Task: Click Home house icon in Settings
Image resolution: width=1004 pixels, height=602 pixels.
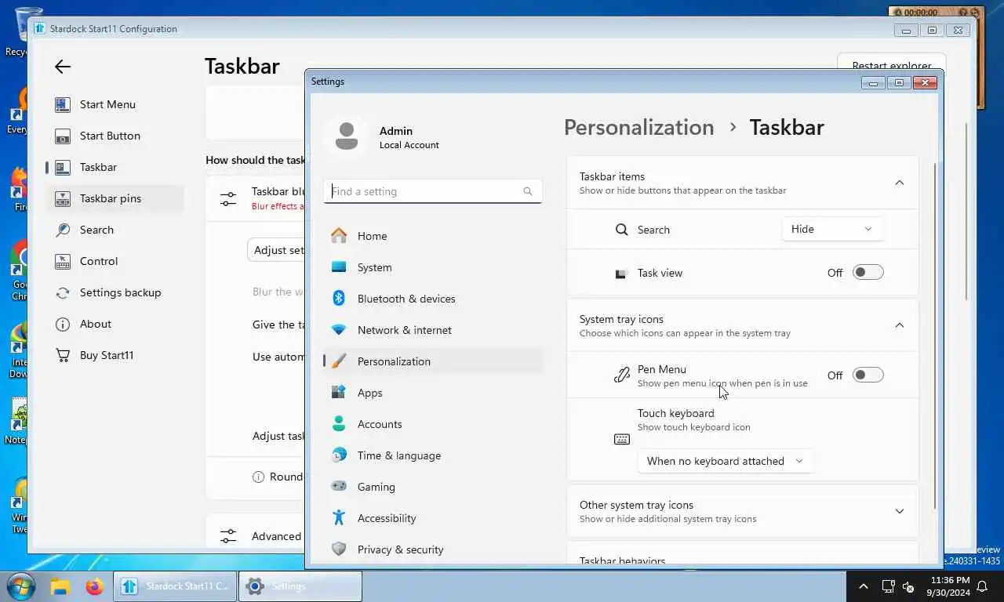Action: pyautogui.click(x=339, y=235)
